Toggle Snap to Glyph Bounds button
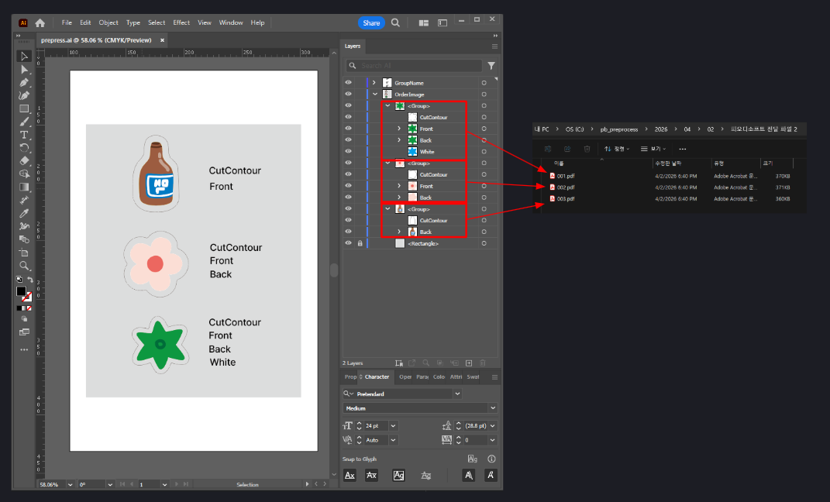Screen dimensions: 830x502 point(398,475)
